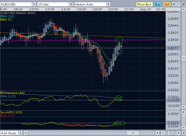Viewport: 186px width, 136px height.
Task: Click the 0,8460 price axis label
Action: [173, 19]
